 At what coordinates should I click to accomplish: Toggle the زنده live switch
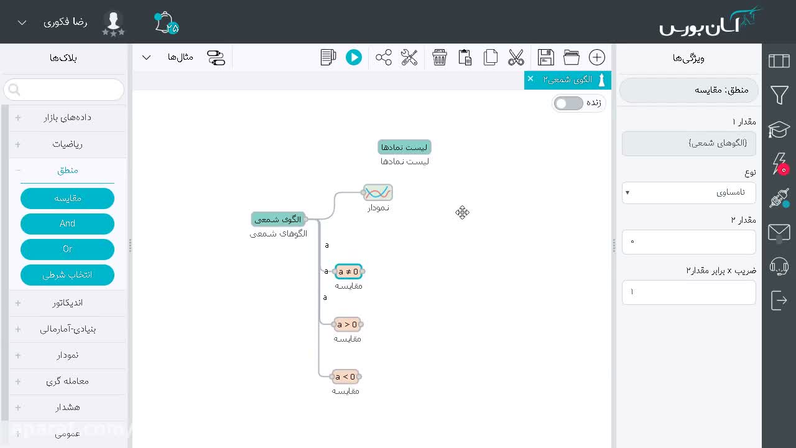click(569, 103)
